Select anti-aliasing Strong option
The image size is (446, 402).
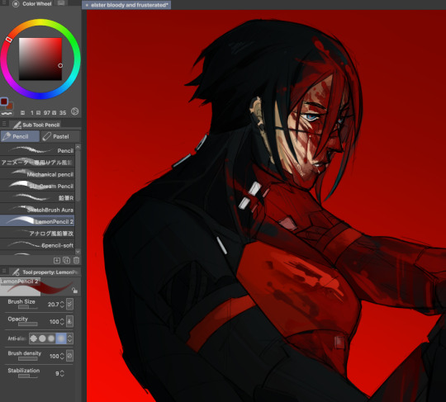[61, 338]
